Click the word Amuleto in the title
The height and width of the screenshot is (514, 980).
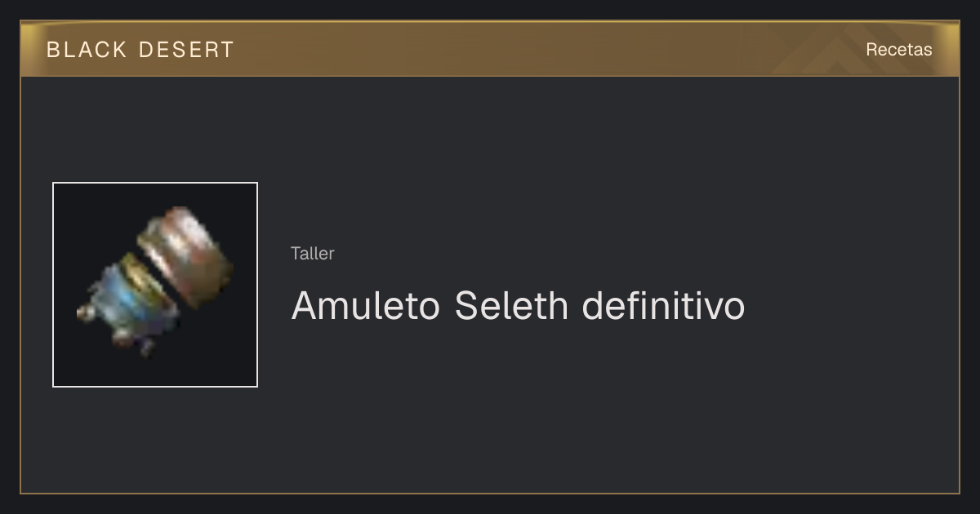point(366,306)
